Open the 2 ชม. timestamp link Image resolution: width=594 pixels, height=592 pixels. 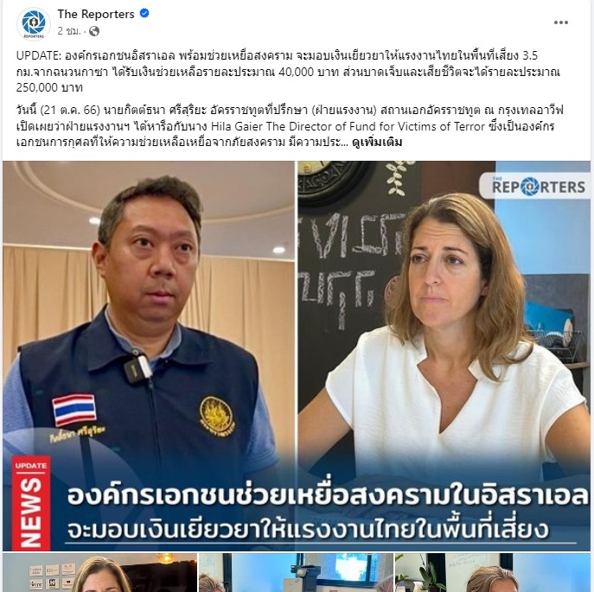[69, 31]
